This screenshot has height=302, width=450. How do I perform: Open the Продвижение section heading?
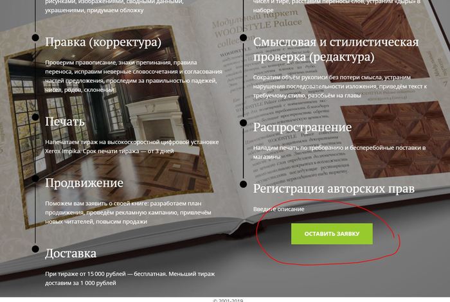click(x=84, y=183)
